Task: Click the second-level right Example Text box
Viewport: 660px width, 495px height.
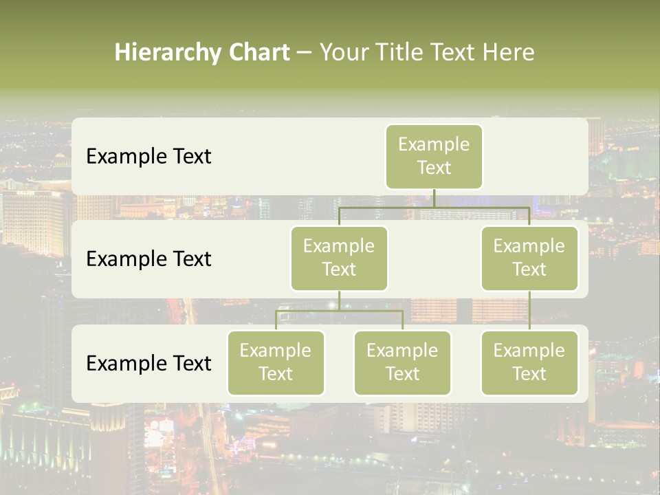Action: (529, 258)
